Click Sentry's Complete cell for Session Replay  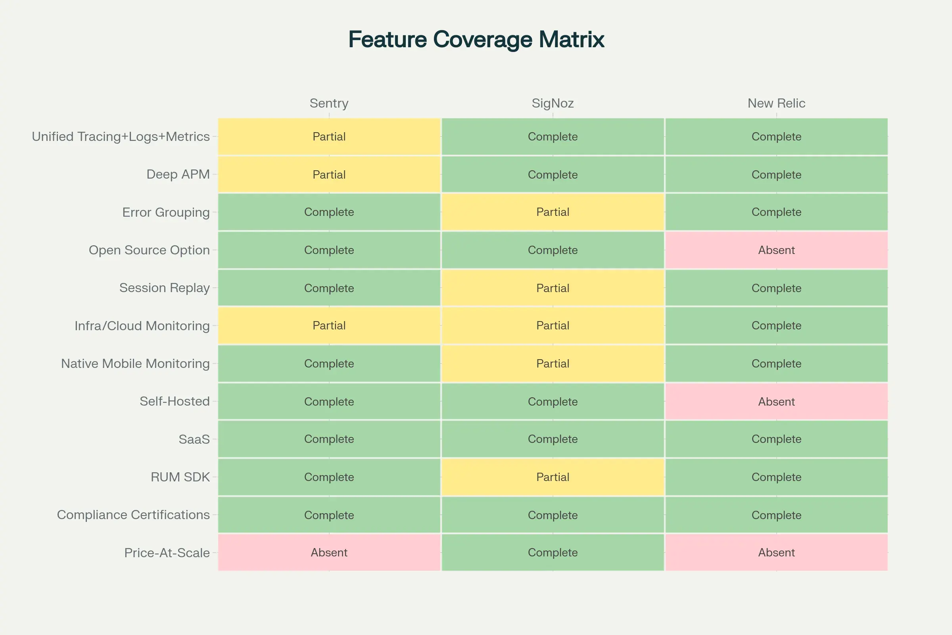(x=329, y=288)
